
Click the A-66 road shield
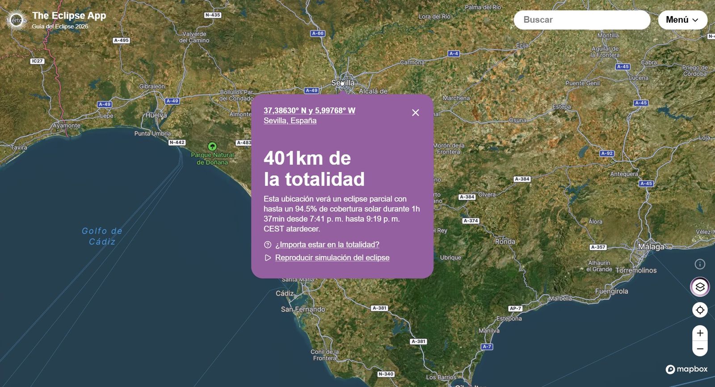(318, 34)
